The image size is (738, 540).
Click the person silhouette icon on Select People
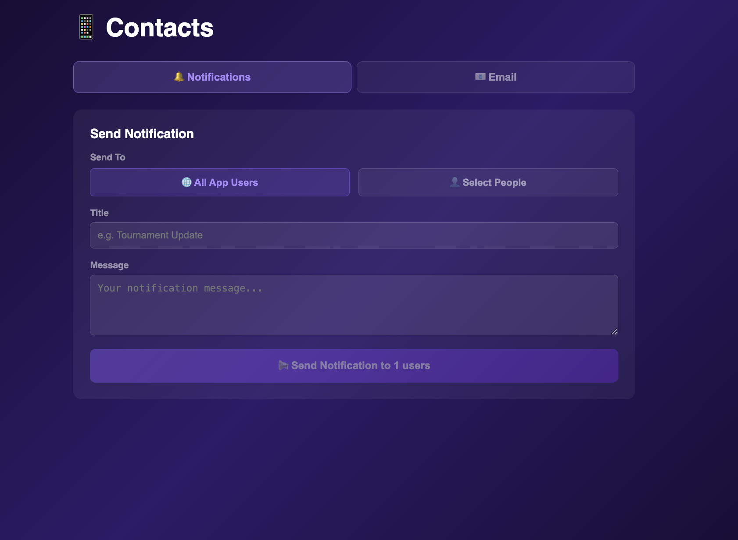[x=454, y=182]
